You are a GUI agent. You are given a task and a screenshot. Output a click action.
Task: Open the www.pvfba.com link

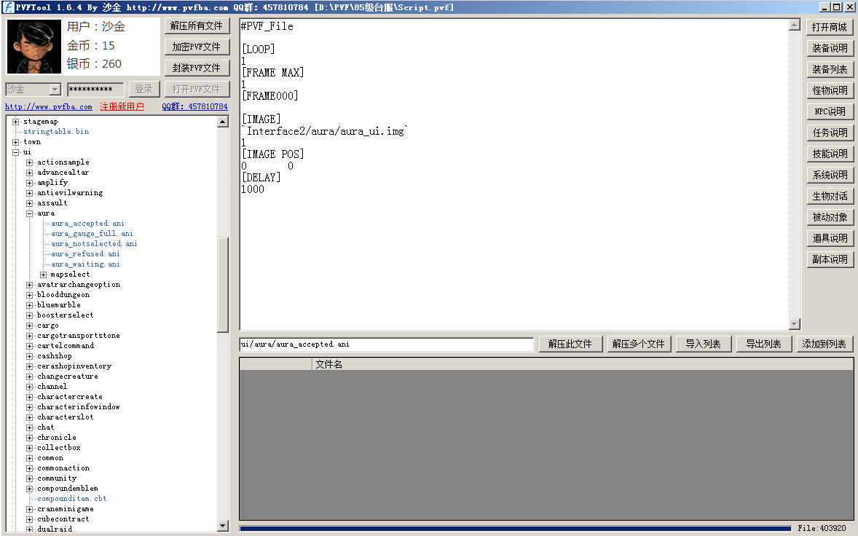(49, 106)
